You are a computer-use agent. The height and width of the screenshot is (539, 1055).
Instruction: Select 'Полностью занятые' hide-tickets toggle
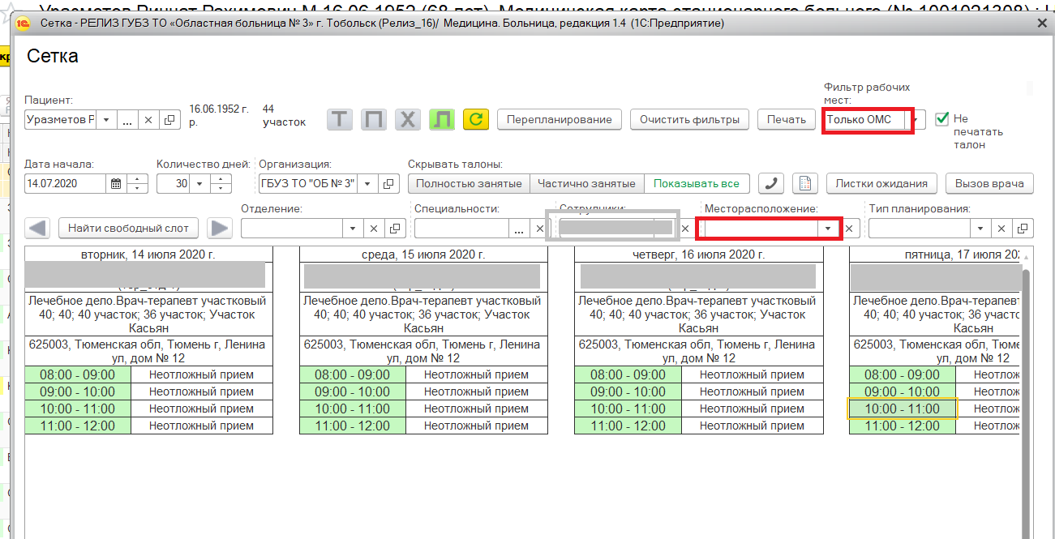click(x=469, y=184)
